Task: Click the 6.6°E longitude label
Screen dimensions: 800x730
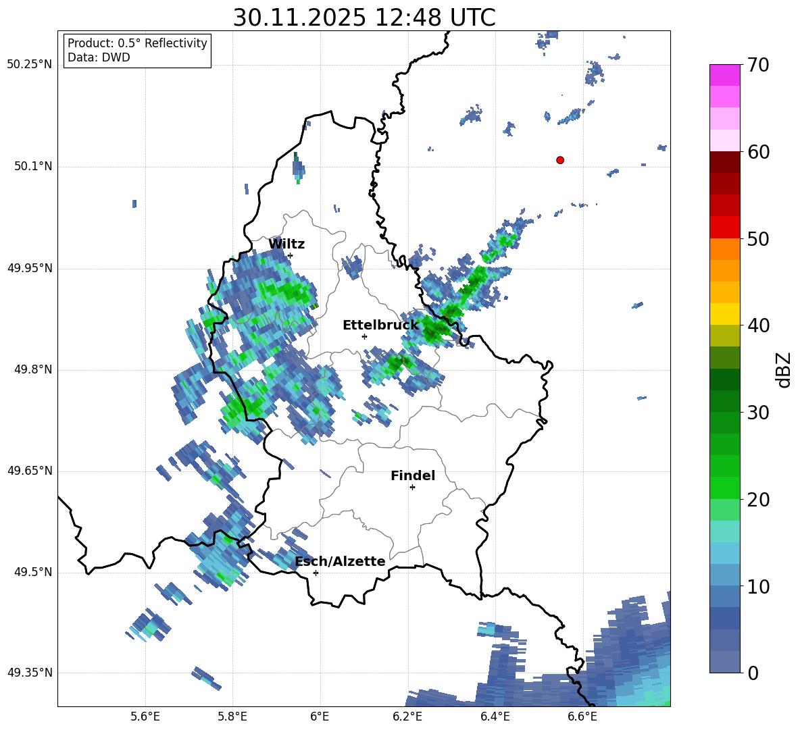Action: (x=582, y=716)
